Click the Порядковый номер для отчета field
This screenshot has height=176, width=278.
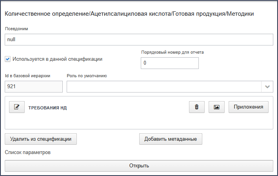170,63
